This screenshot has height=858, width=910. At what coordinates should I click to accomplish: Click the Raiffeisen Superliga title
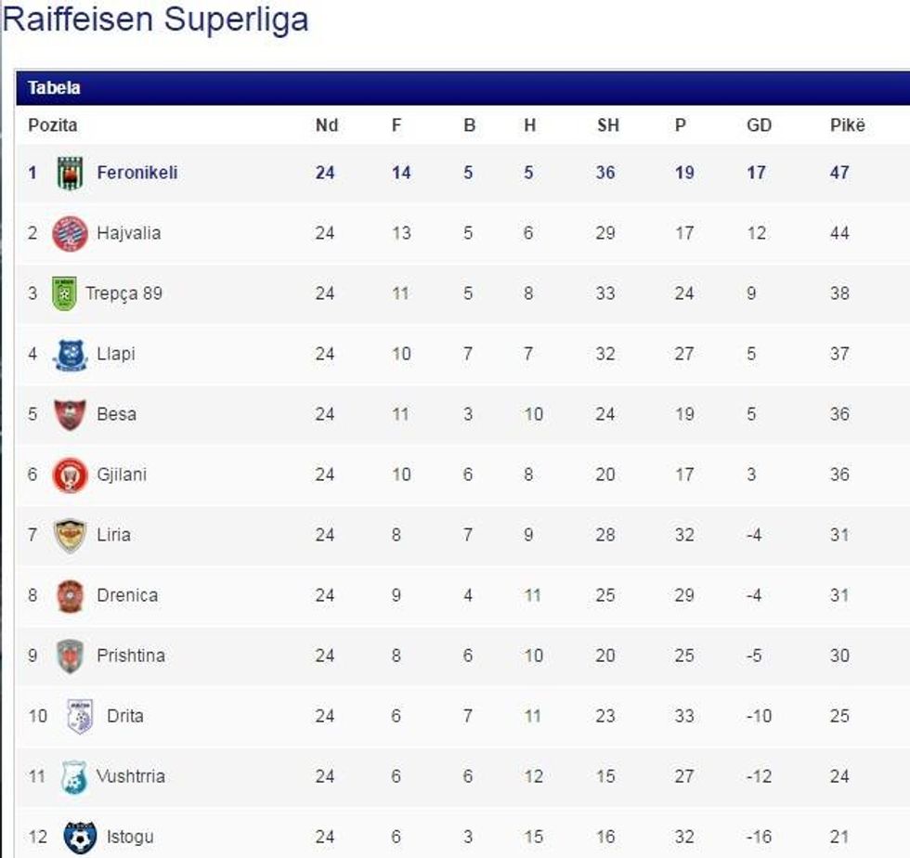click(155, 19)
